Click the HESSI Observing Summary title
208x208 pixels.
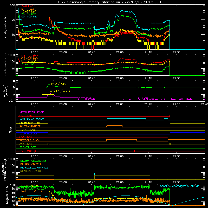(110, 2)
